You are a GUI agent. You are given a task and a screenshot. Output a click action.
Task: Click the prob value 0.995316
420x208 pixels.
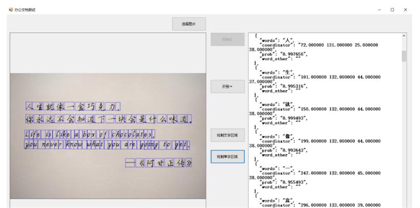[293, 86]
